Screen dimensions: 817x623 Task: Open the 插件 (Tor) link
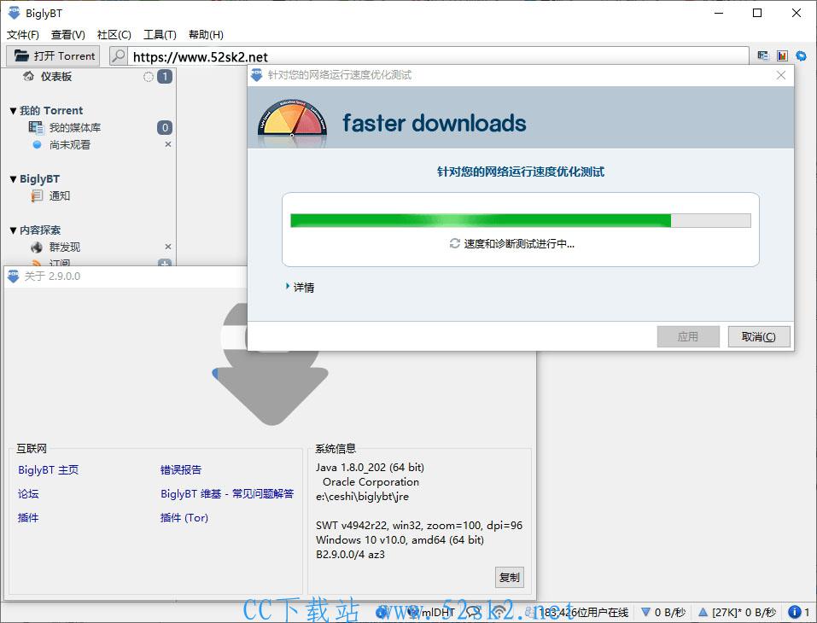[x=184, y=518]
